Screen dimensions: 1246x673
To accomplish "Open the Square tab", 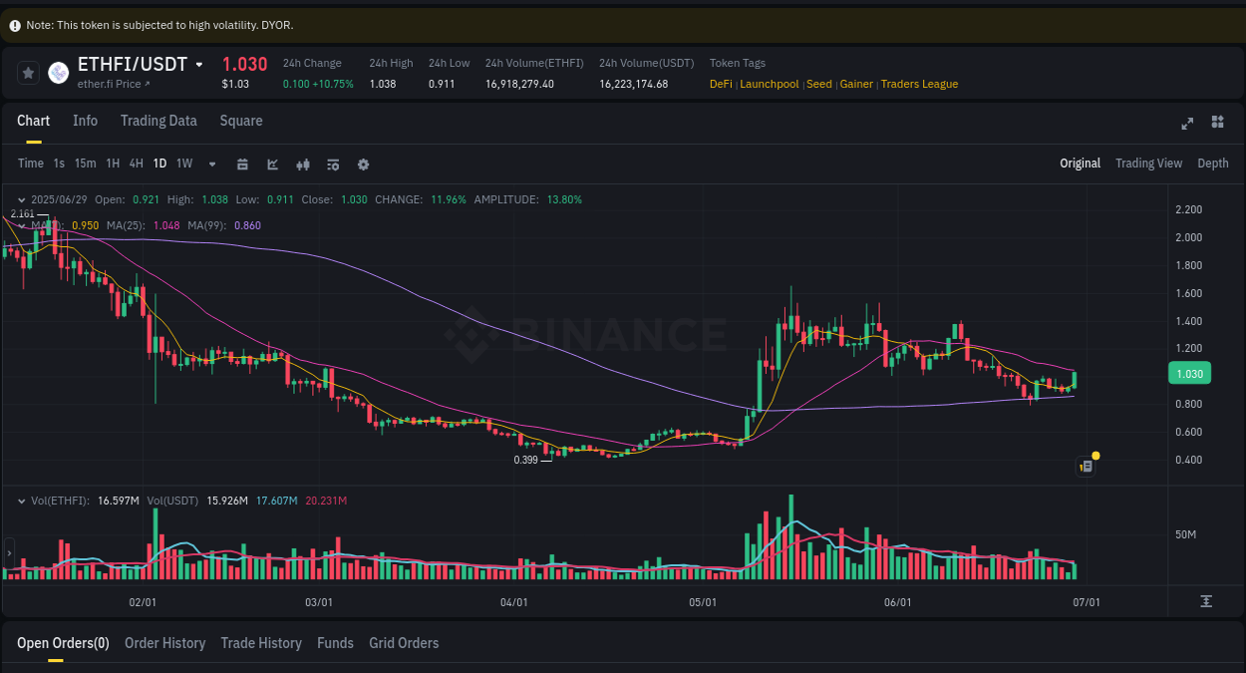I will coord(241,121).
